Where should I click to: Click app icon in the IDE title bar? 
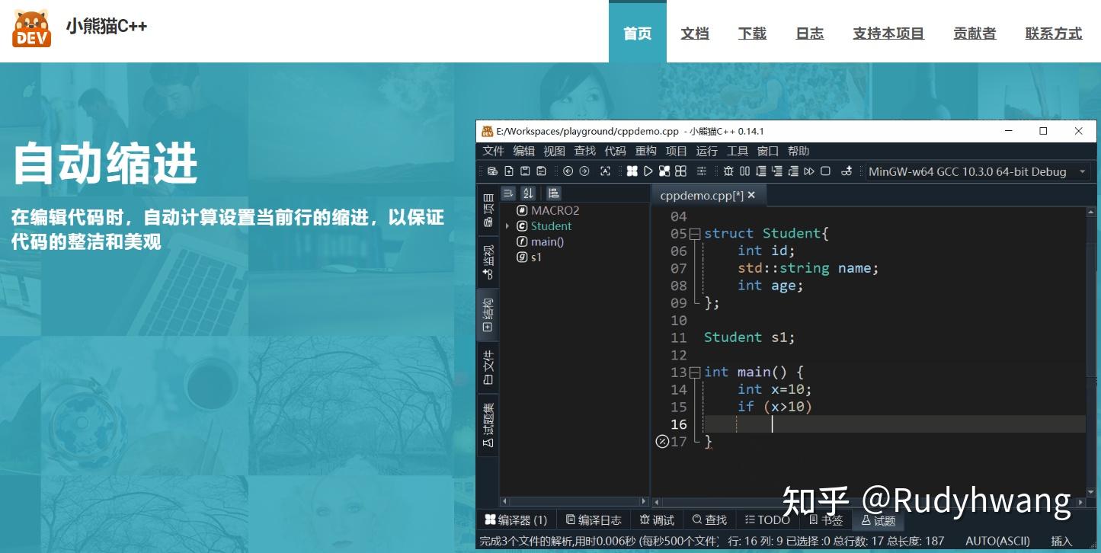pos(487,131)
